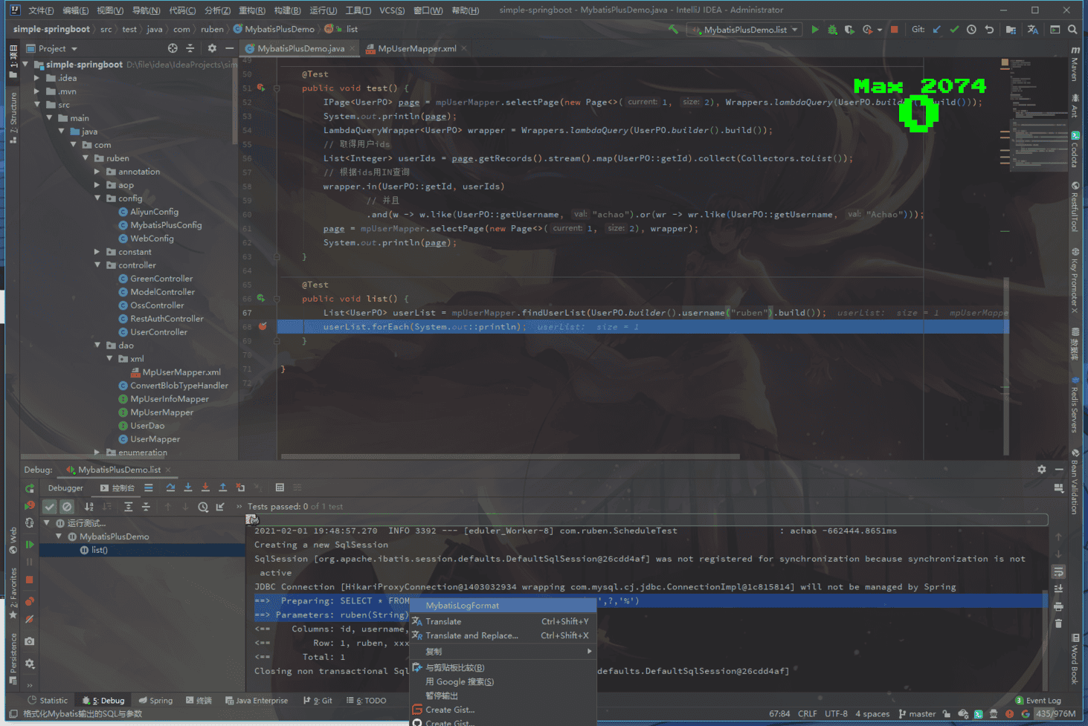Open the Evaluate Expression calculator icon
This screenshot has width=1088, height=726.
pos(280,487)
